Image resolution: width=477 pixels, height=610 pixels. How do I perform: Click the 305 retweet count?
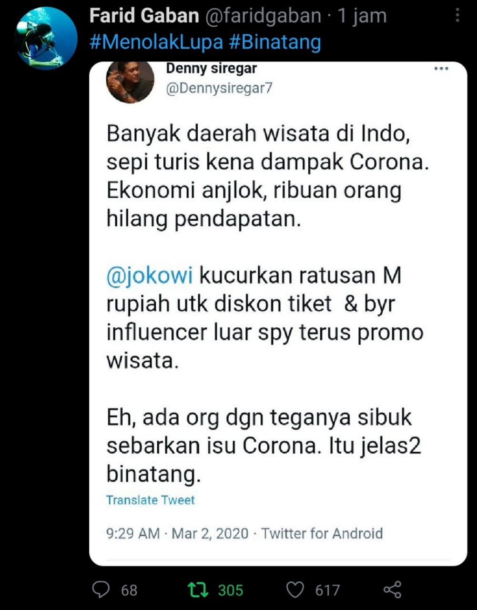(231, 590)
